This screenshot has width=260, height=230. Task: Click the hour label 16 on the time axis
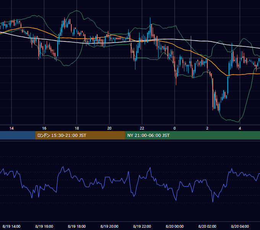[x=44, y=128]
